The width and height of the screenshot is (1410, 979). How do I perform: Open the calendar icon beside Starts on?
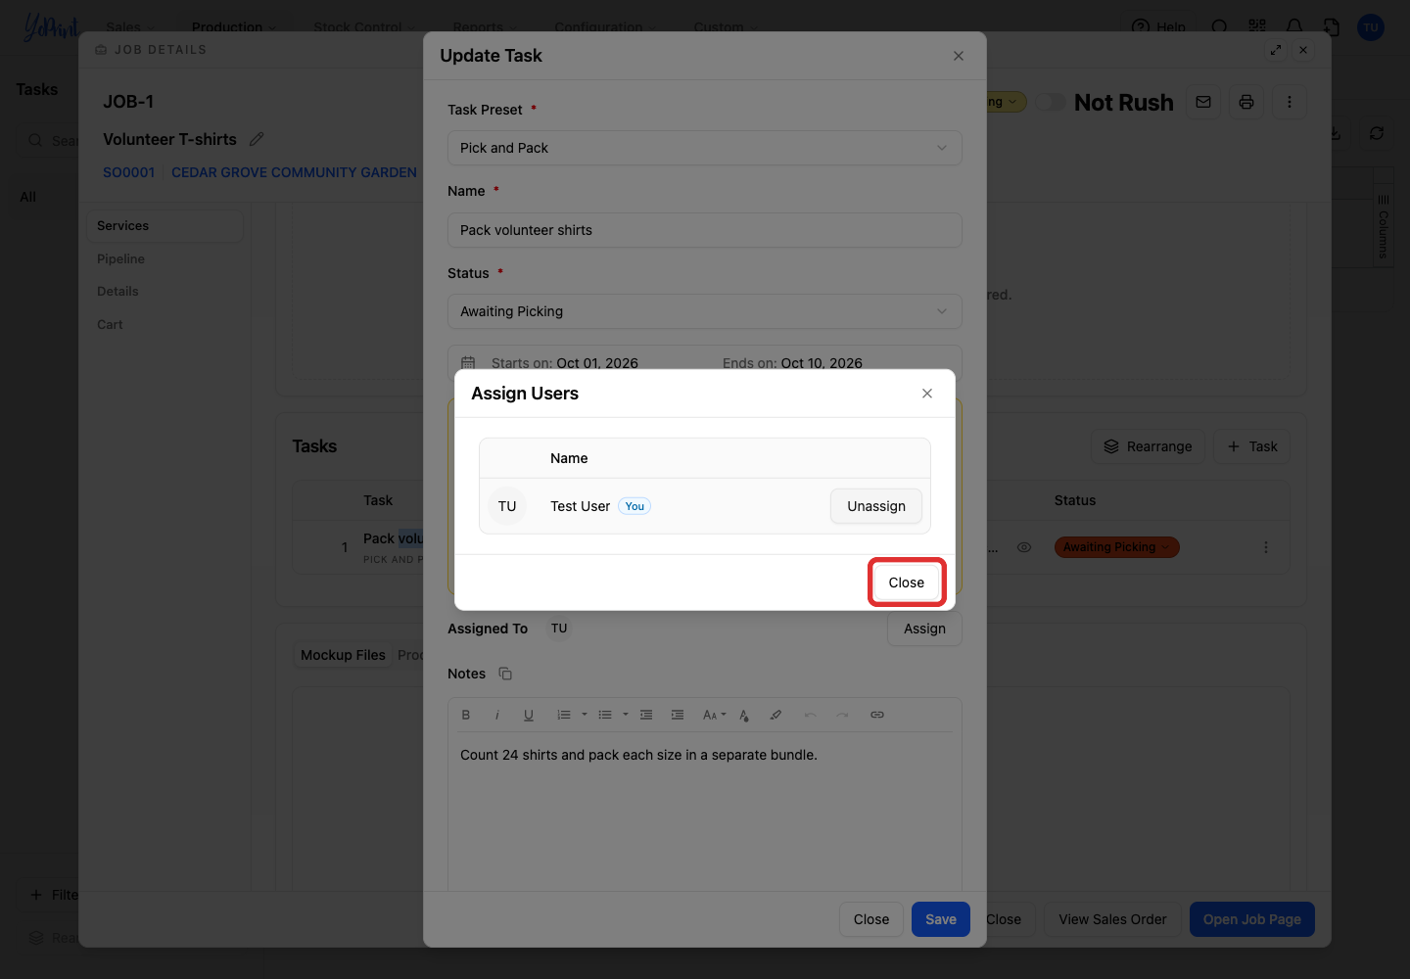coord(468,363)
